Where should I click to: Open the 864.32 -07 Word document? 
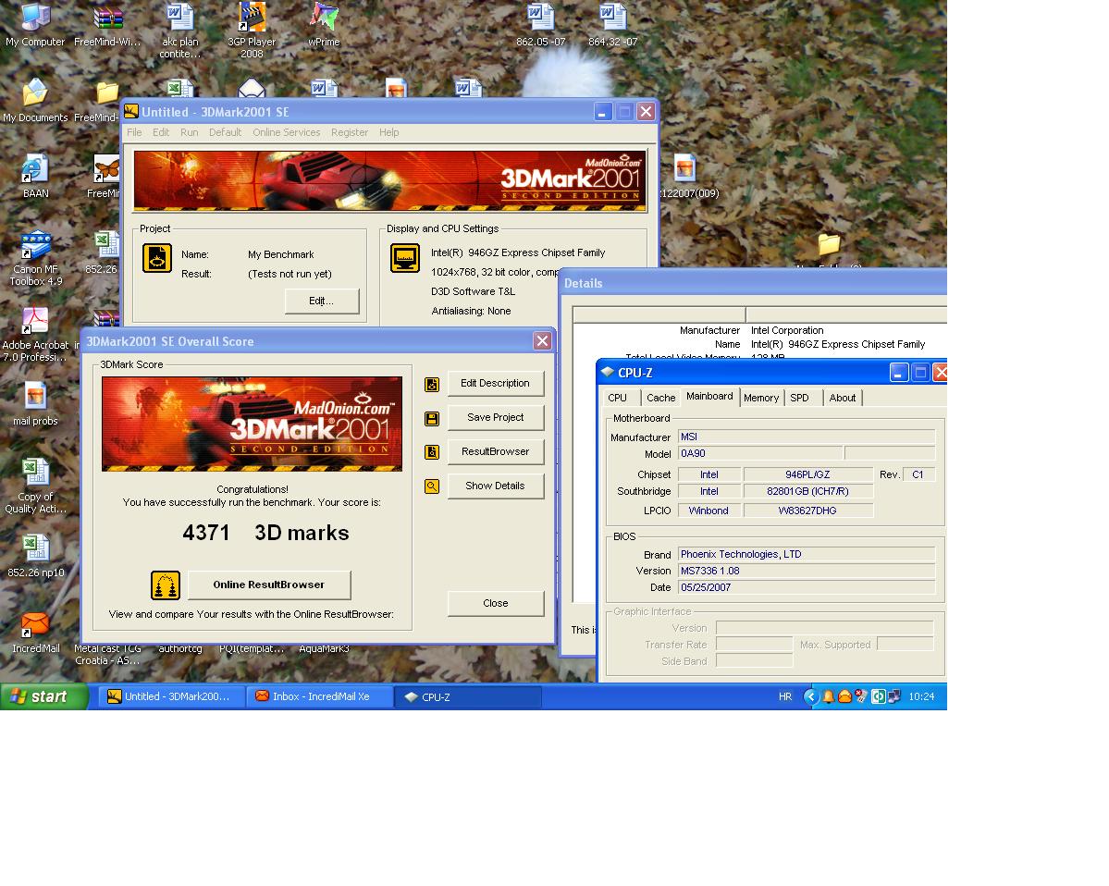click(613, 25)
